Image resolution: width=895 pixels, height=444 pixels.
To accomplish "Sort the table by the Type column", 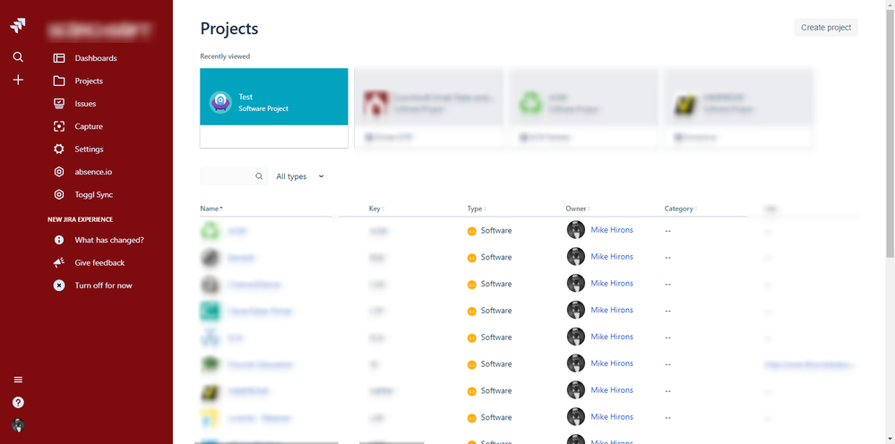I will click(x=476, y=209).
